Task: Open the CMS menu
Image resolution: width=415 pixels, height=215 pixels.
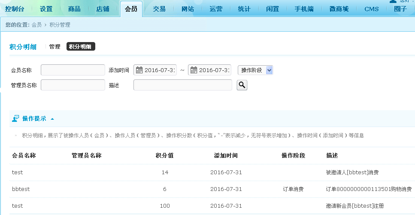Action: click(371, 9)
